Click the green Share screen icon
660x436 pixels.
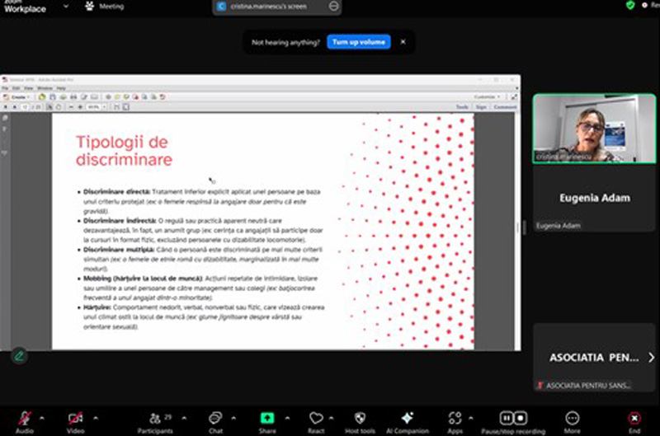[x=267, y=419]
